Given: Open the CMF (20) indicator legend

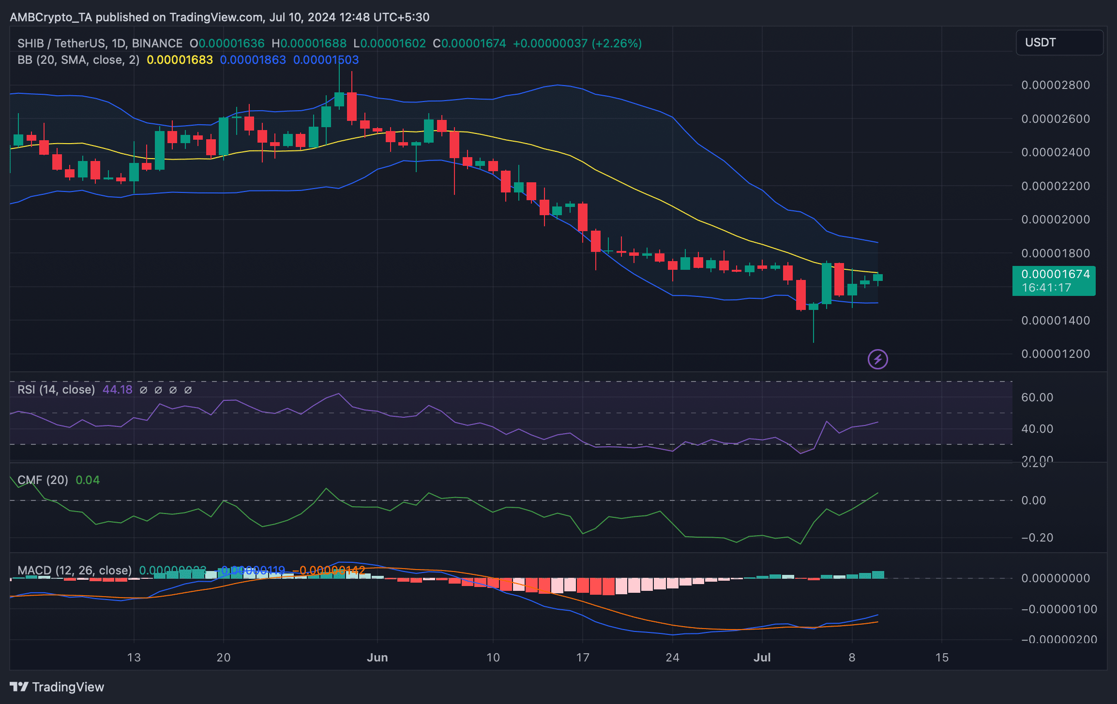Looking at the screenshot, I should point(43,480).
